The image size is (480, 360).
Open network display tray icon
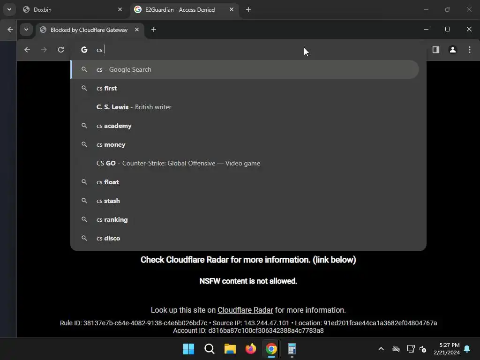click(411, 349)
